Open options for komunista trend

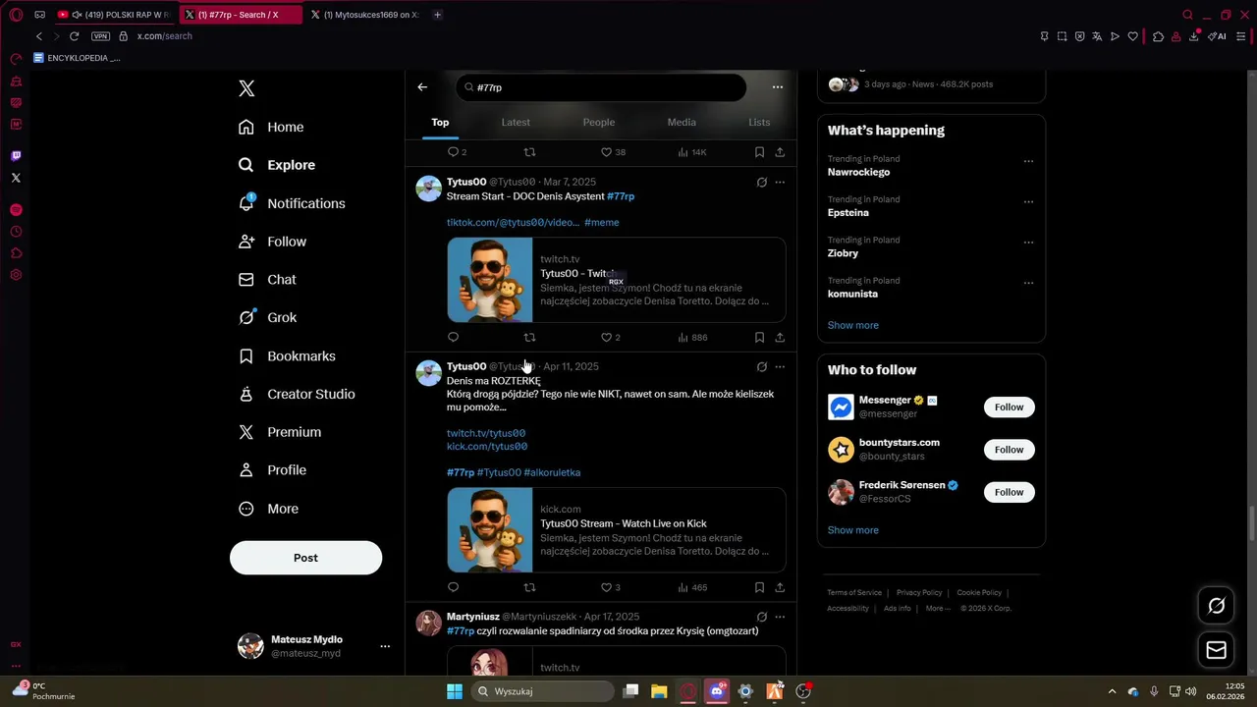(x=1028, y=283)
